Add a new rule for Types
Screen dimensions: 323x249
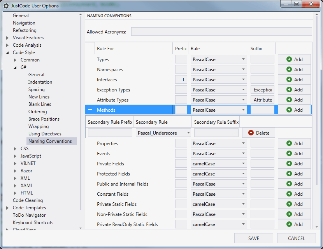click(294, 59)
